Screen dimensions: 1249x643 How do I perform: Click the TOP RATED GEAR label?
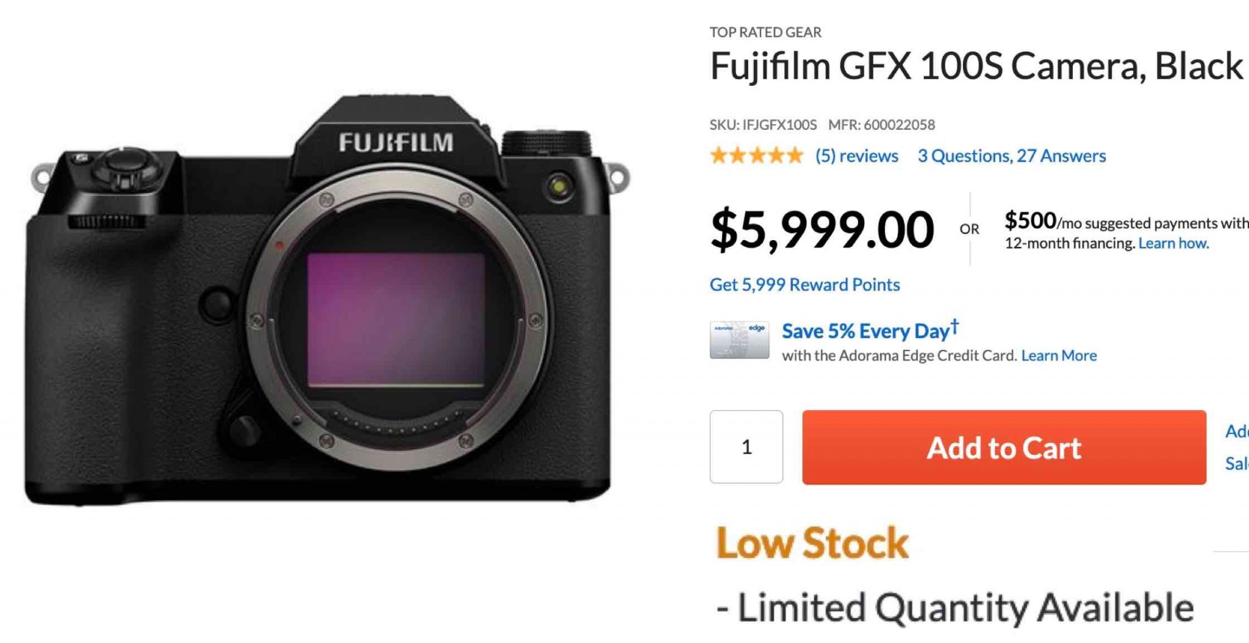[765, 32]
